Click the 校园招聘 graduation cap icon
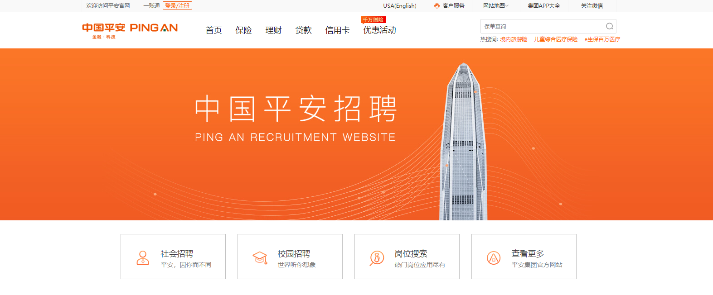713x295 pixels. (260, 258)
